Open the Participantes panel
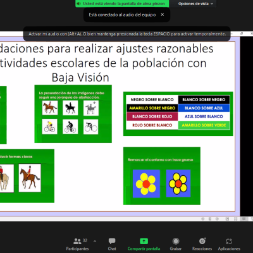The width and height of the screenshot is (253, 253). click(77, 244)
